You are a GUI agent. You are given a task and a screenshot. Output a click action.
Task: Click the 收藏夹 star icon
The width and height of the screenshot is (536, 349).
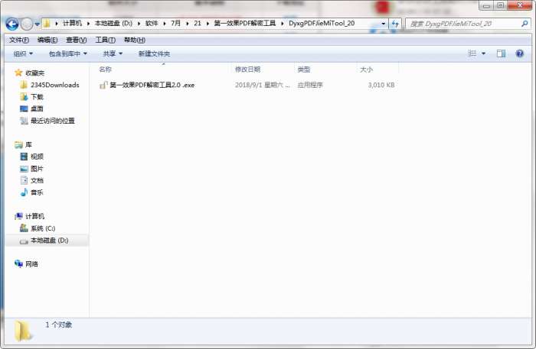pyautogui.click(x=18, y=73)
